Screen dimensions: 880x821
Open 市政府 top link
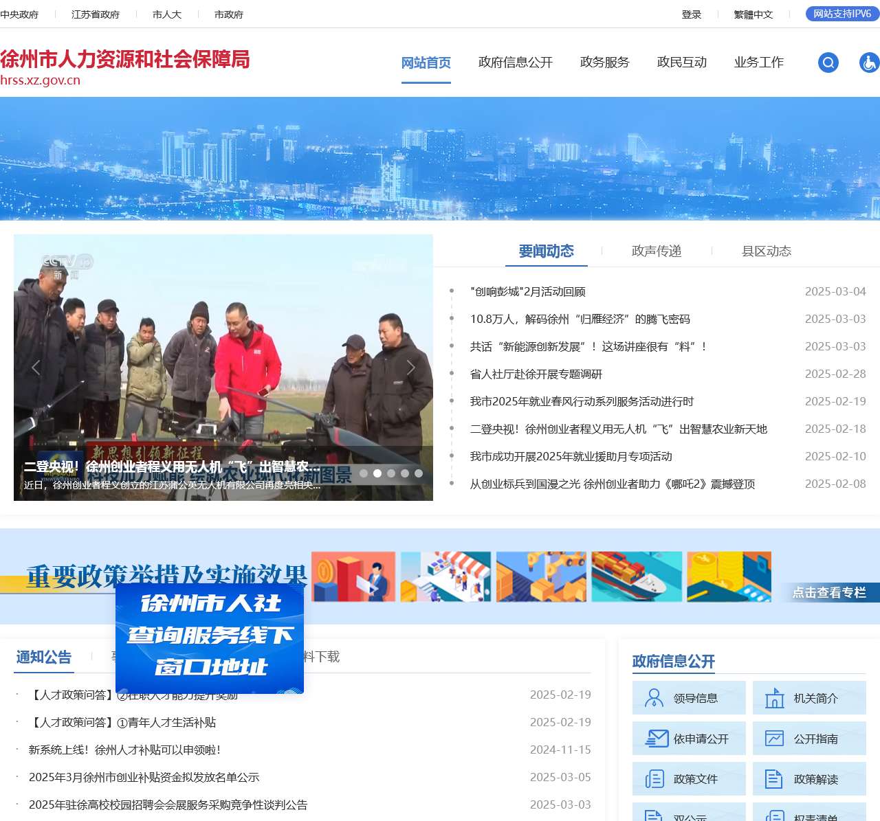[229, 14]
